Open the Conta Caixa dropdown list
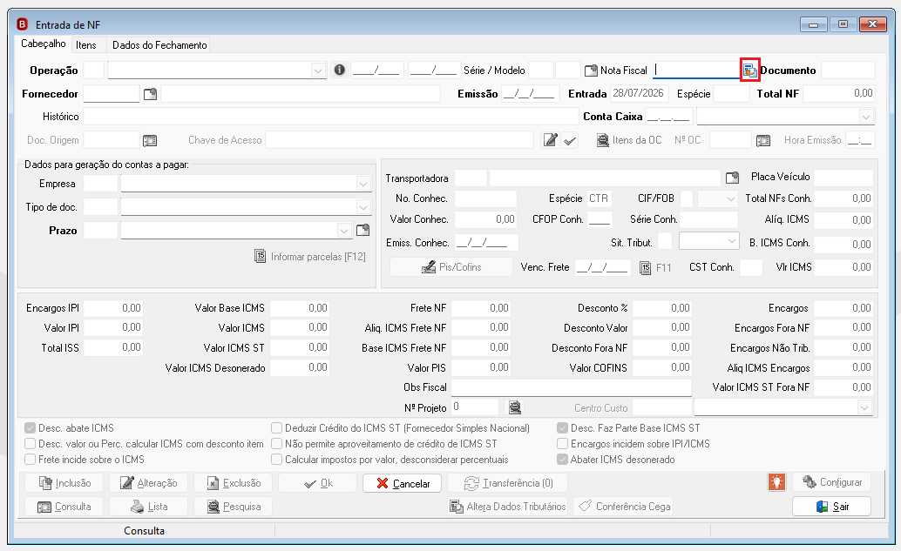 (866, 117)
